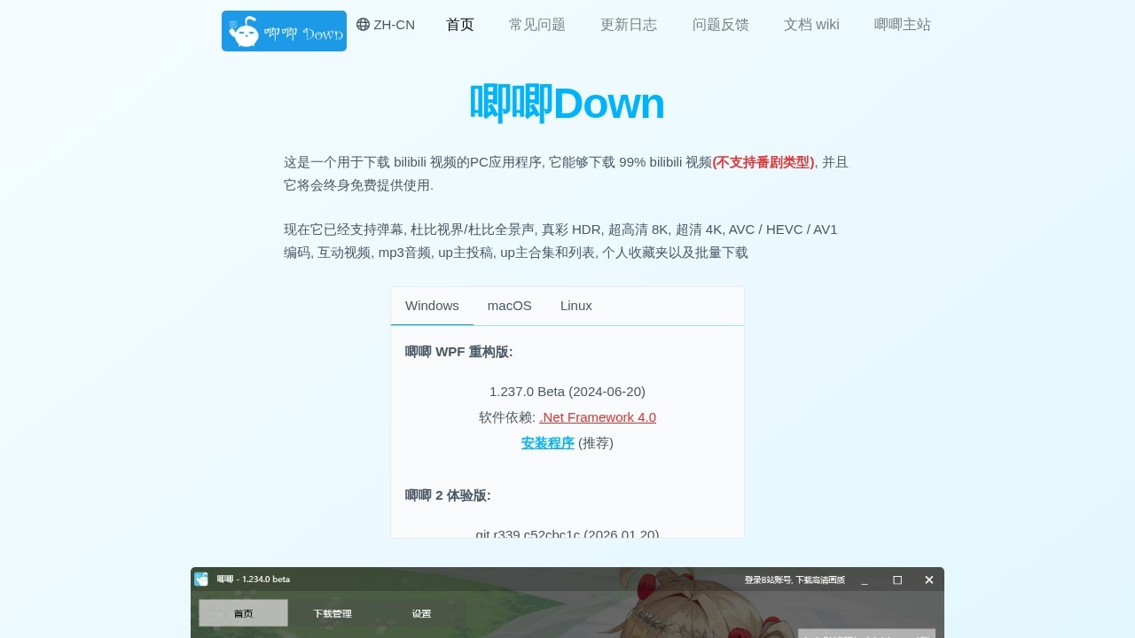Open the 文档 wiki page
This screenshot has width=1135, height=638.
tap(810, 25)
